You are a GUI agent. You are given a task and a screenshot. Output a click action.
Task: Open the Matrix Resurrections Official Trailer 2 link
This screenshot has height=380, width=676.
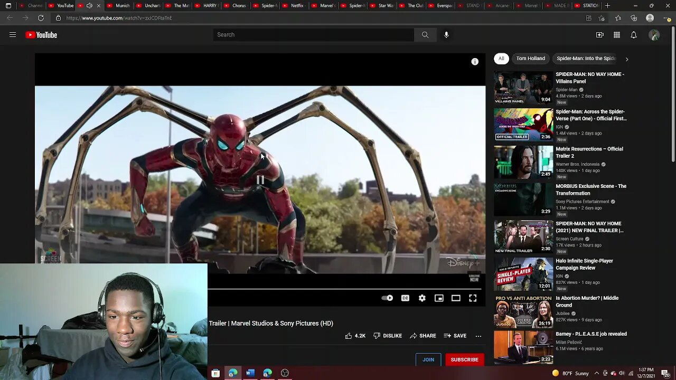(x=589, y=153)
